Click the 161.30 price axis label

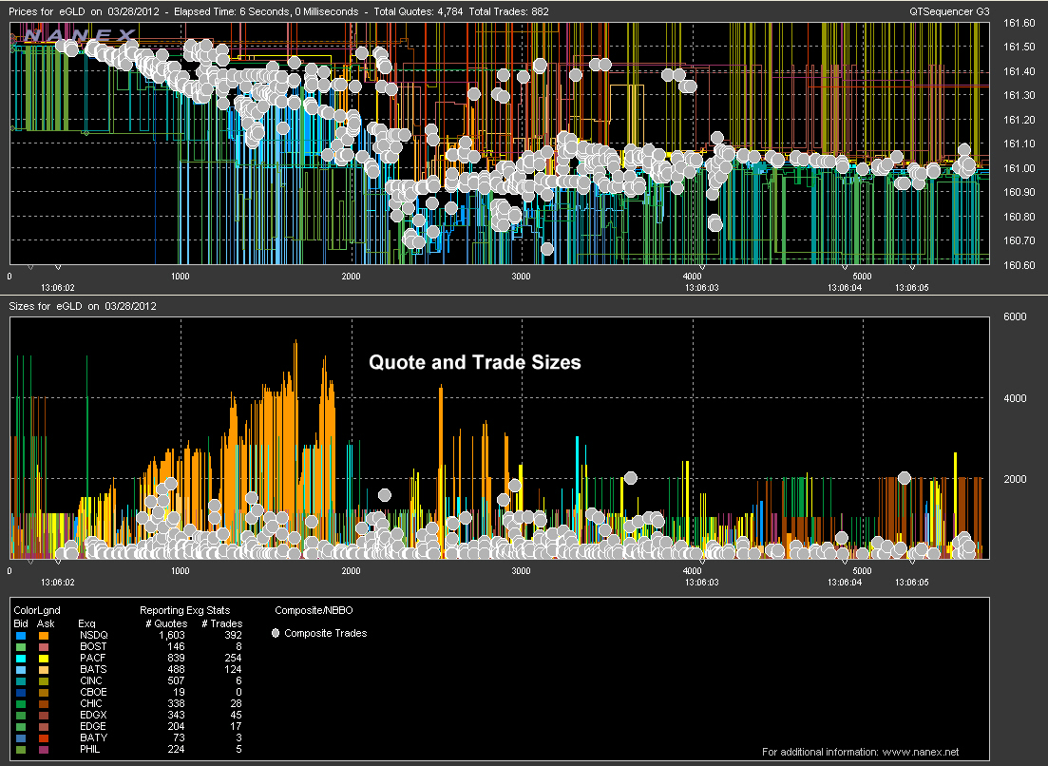(x=1019, y=96)
